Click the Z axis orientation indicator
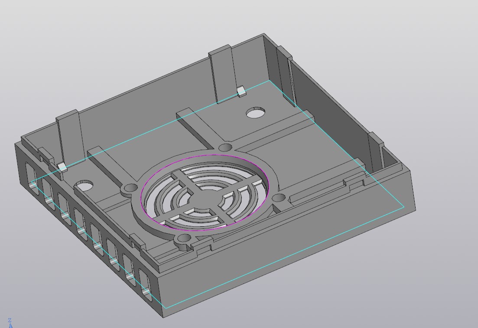Viewport: 478px width, 328px height. tap(10, 323)
